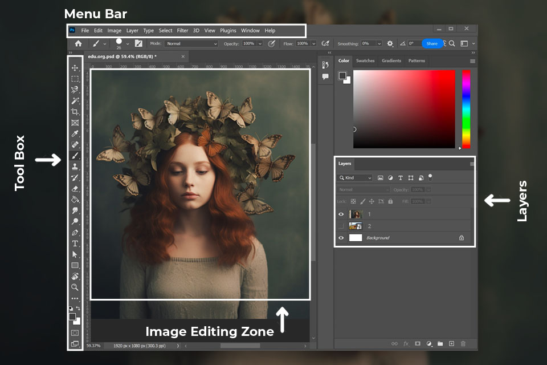This screenshot has height=365, width=547.
Task: Select the Pen tool
Action: click(75, 233)
